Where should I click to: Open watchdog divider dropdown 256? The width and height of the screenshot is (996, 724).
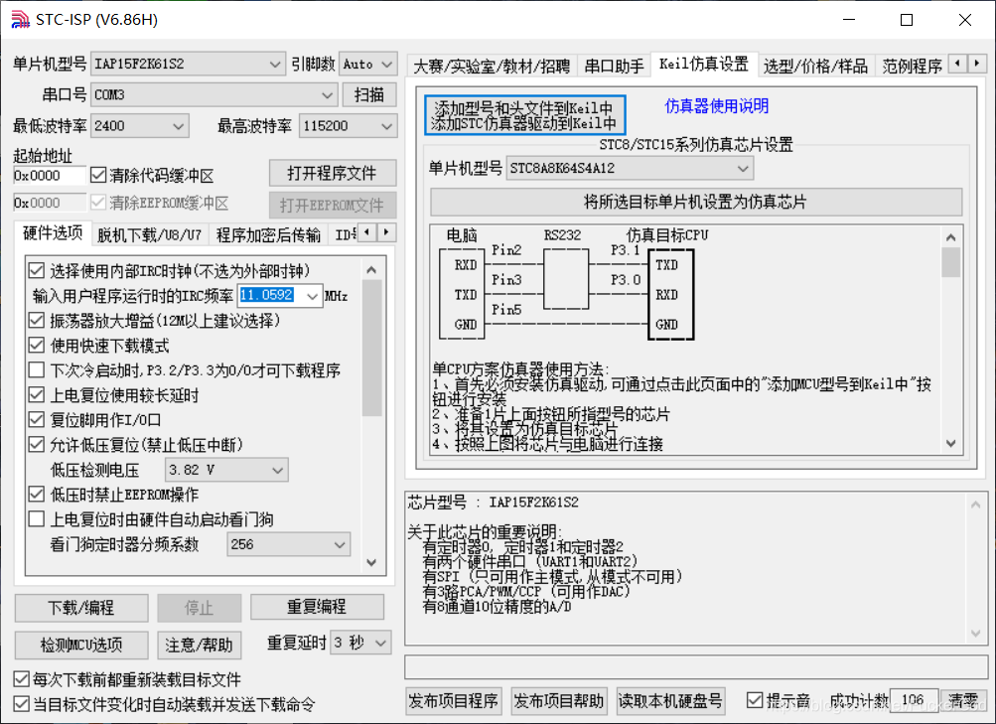pos(288,544)
